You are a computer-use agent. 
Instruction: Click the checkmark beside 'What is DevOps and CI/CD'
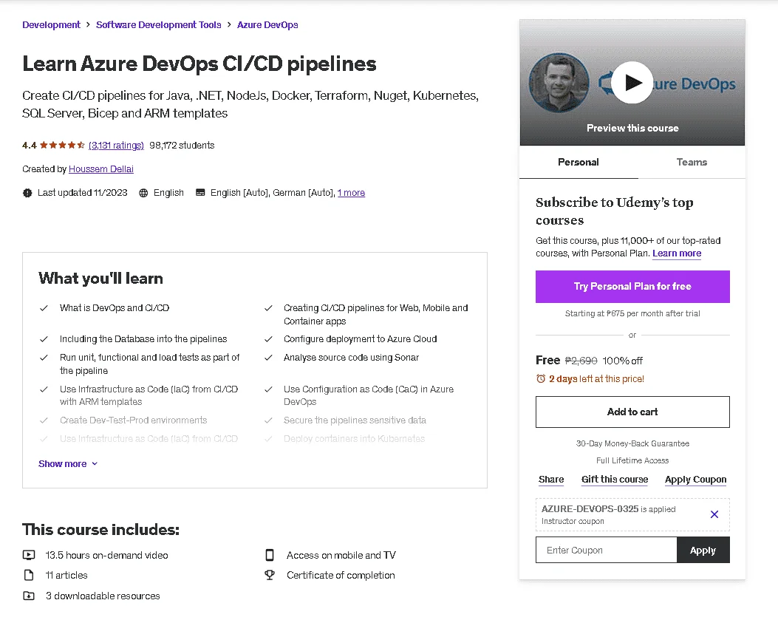point(44,307)
